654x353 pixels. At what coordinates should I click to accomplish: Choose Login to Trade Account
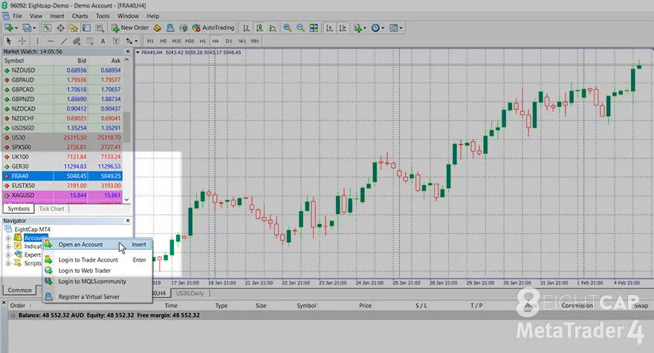[97, 259]
